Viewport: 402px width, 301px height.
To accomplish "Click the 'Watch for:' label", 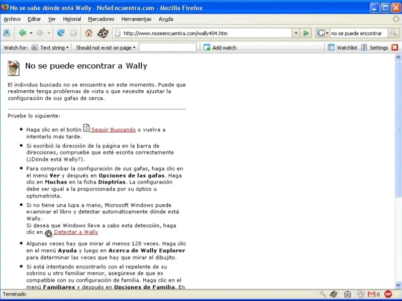I will 16,48.
